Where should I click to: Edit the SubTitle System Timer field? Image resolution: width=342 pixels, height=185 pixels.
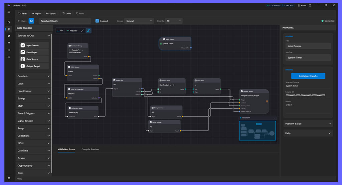pyautogui.click(x=308, y=58)
